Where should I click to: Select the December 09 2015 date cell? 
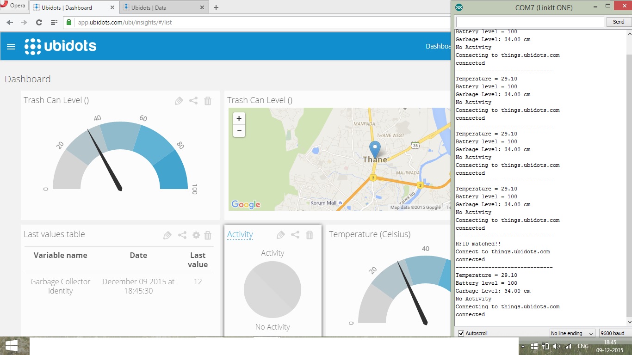[x=138, y=286]
